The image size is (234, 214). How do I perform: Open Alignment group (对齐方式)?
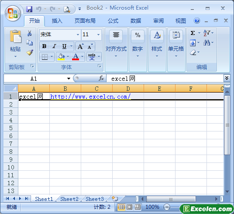[116, 49]
